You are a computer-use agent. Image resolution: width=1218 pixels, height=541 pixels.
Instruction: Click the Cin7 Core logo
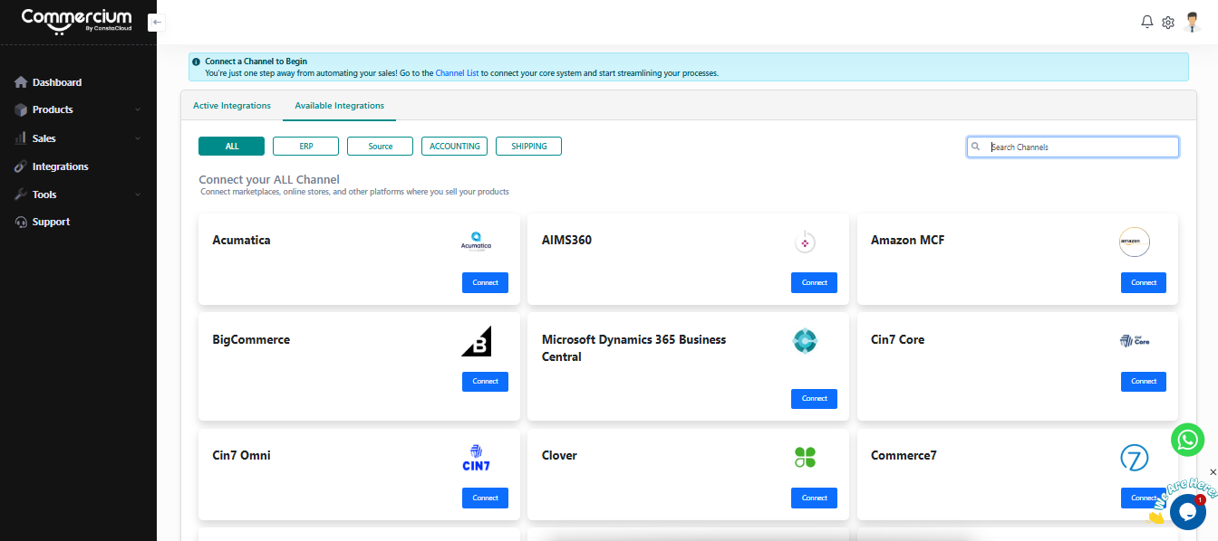[1135, 341]
